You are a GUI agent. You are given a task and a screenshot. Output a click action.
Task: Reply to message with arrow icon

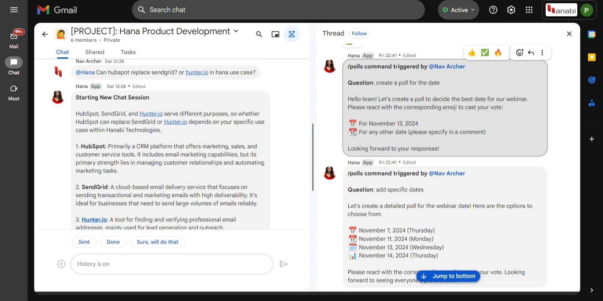point(531,53)
